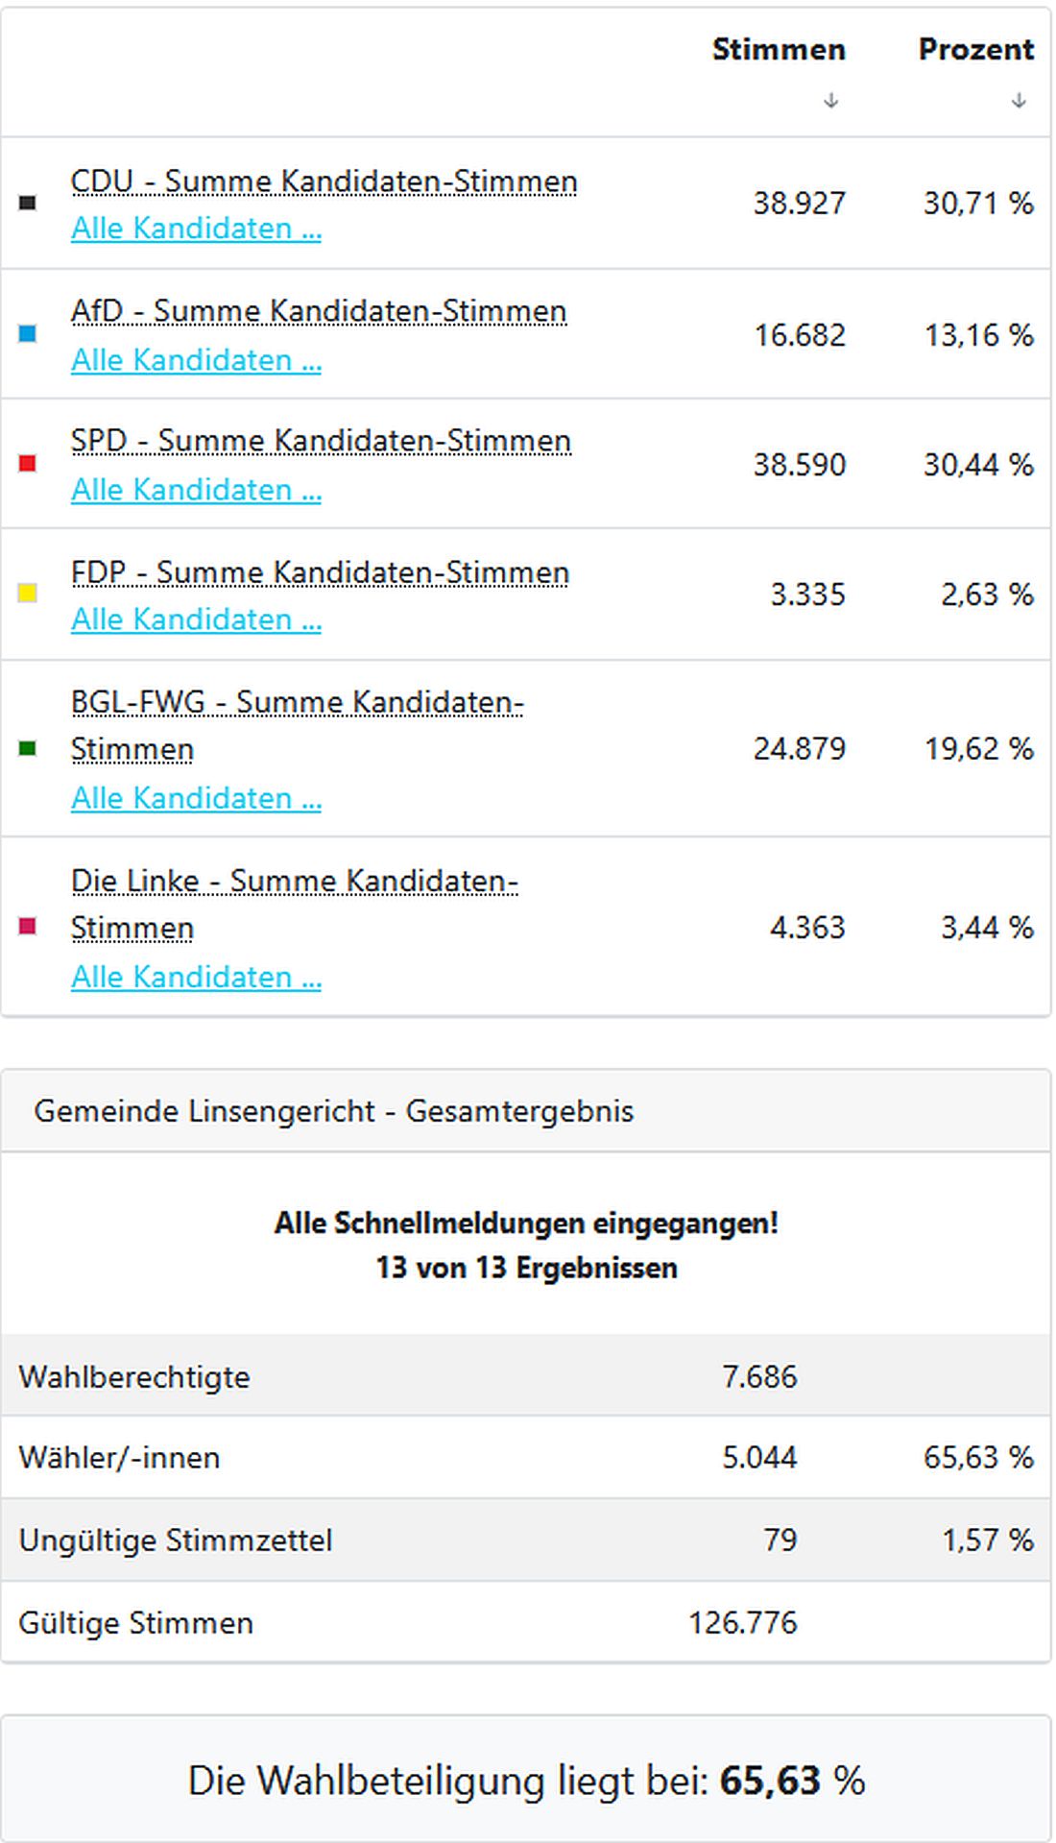Screen dimensions: 1056x1843
Task: Click the pink Die Linke party marker icon
Action: [28, 926]
